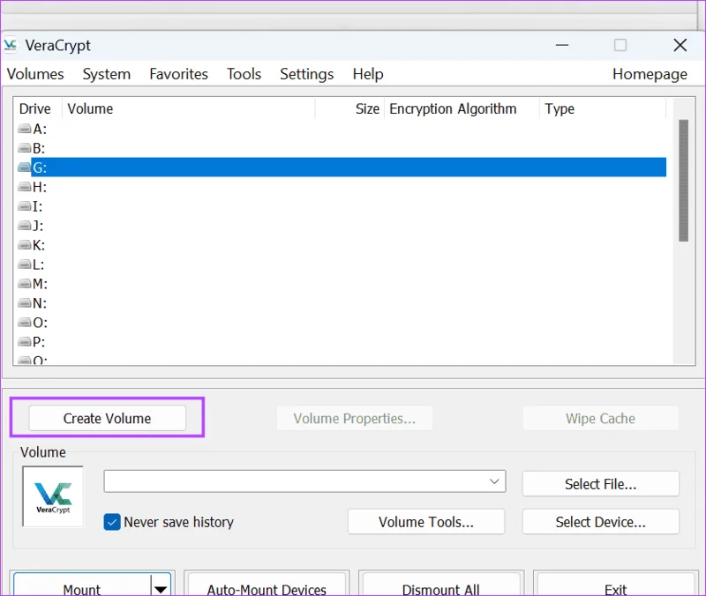The height and width of the screenshot is (596, 706).
Task: Select drive letter I: text
Action: pos(37,206)
